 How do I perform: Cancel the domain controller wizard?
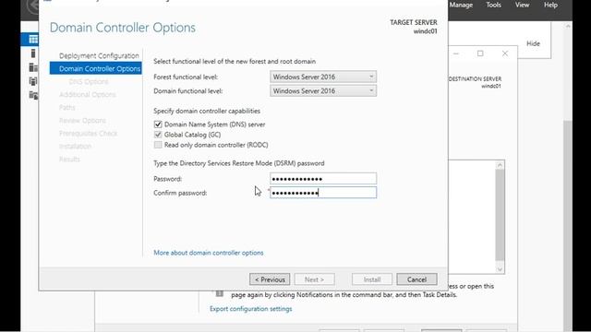416,279
